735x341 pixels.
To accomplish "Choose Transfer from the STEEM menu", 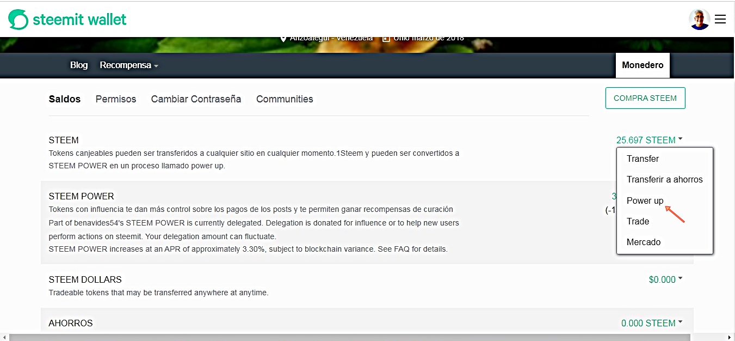I will (643, 159).
